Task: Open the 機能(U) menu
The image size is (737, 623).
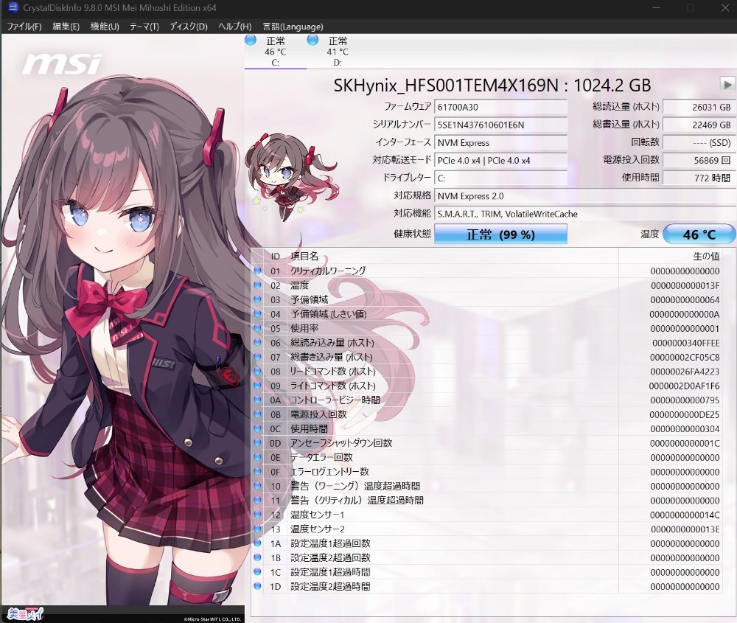Action: (x=105, y=27)
